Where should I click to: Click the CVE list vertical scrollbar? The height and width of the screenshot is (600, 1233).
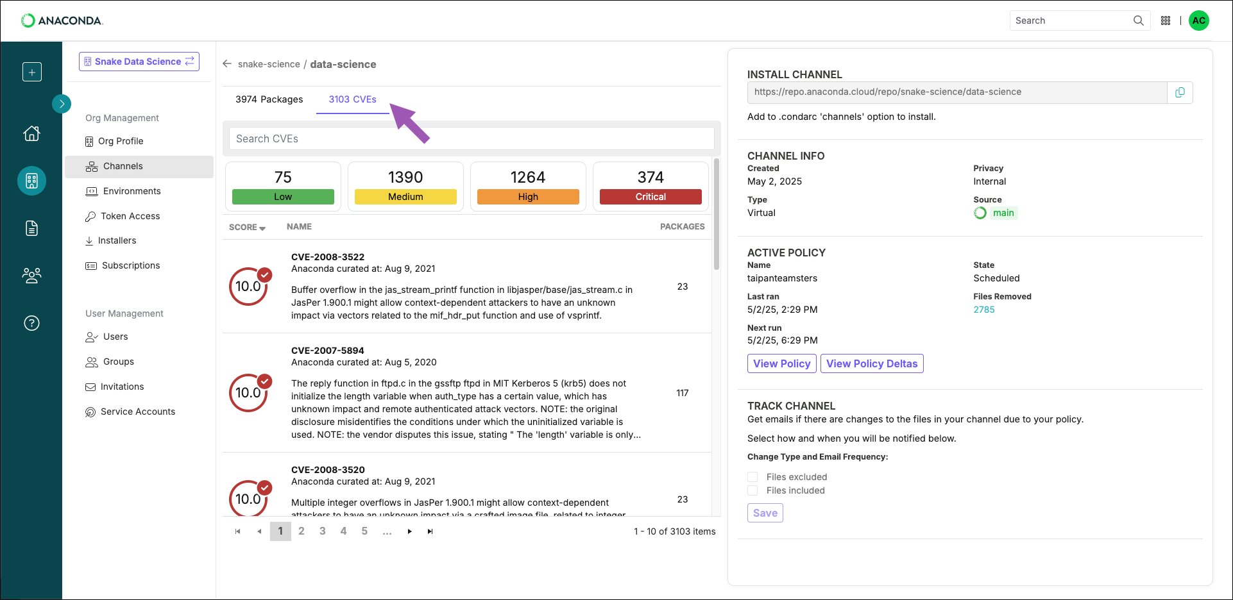717,215
